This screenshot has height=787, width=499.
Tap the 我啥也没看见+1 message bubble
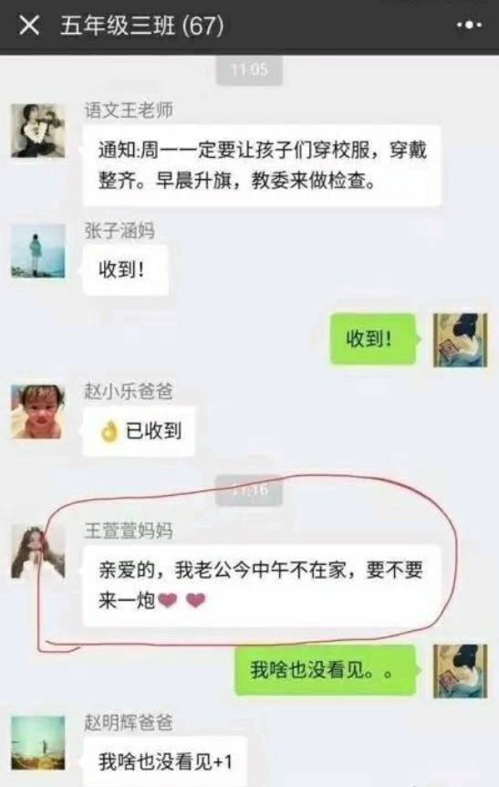[x=165, y=761]
